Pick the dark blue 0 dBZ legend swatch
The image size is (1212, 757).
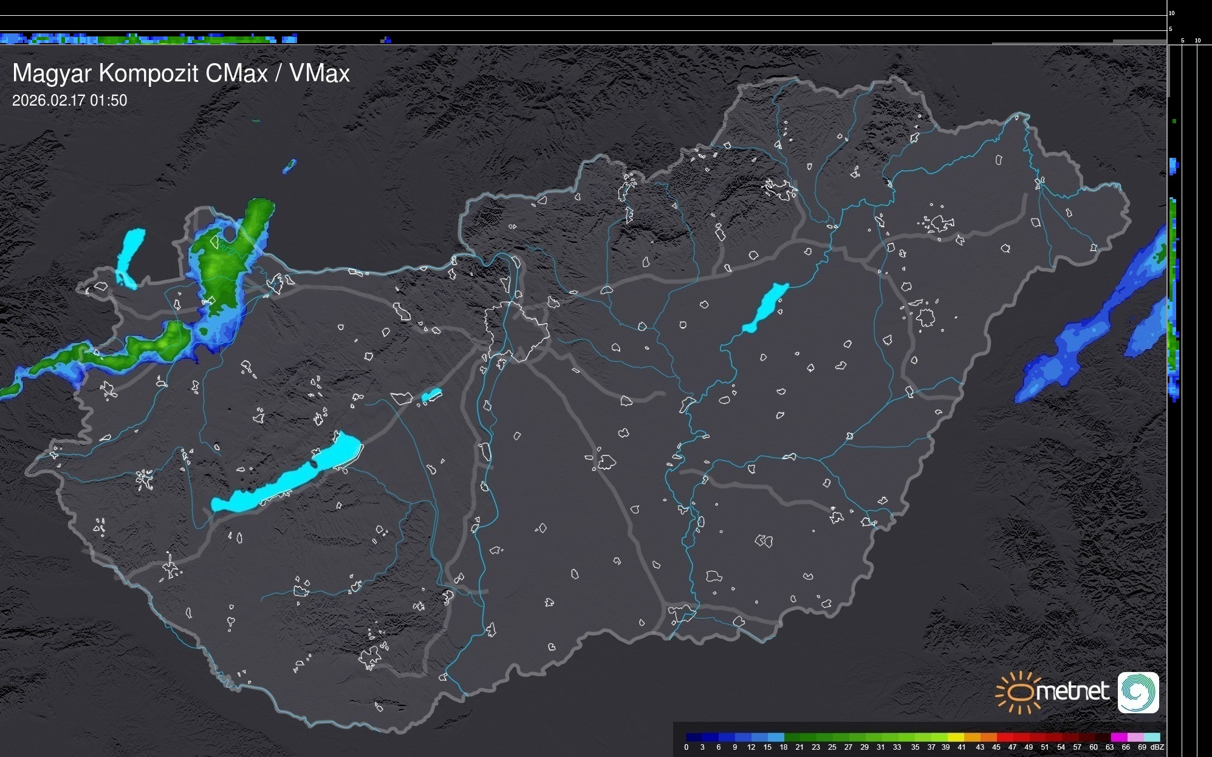coord(694,737)
